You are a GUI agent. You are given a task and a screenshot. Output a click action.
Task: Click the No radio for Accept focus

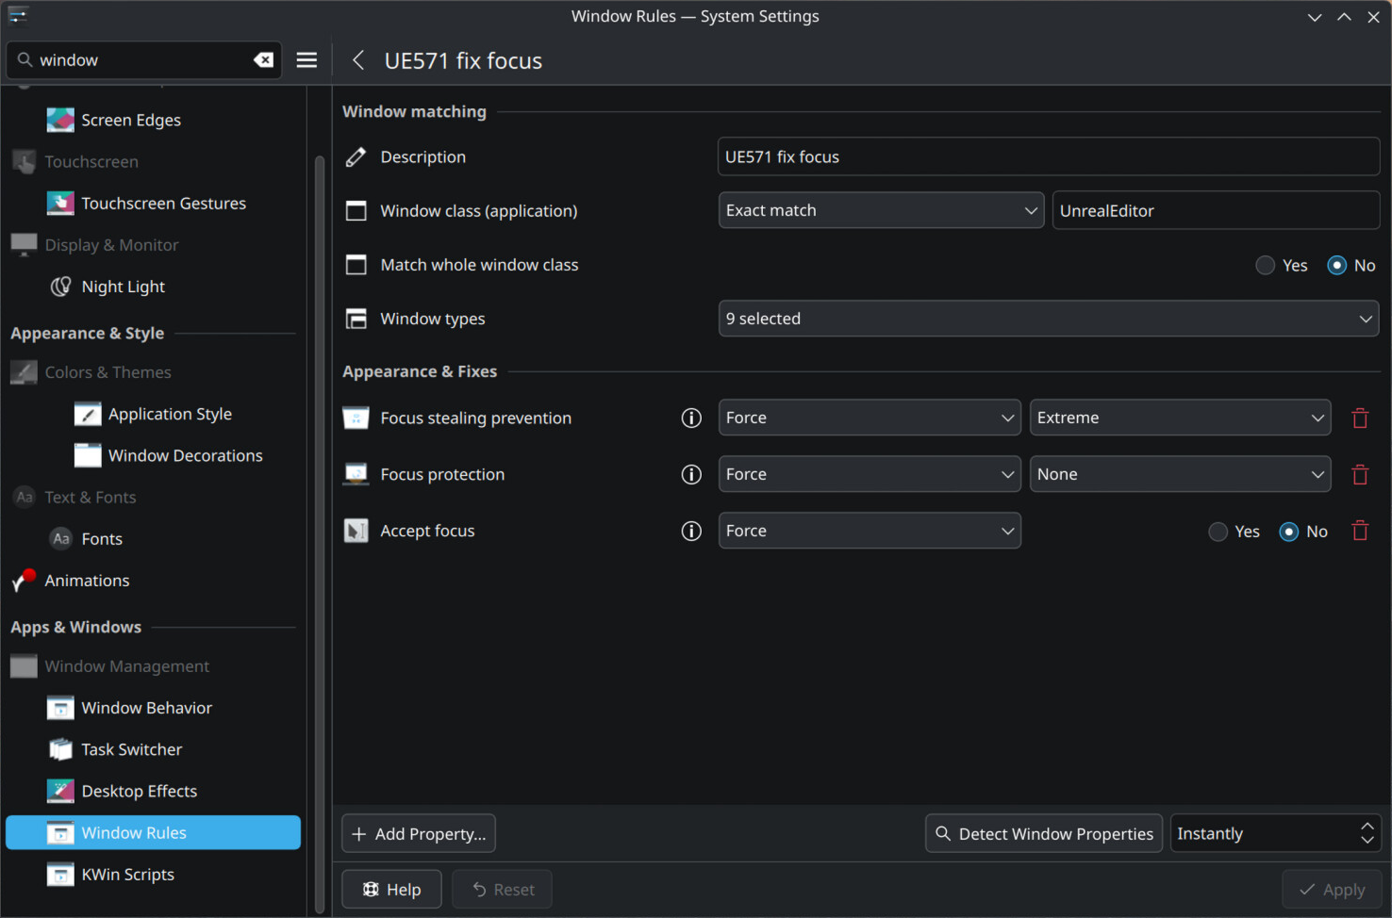coord(1288,531)
